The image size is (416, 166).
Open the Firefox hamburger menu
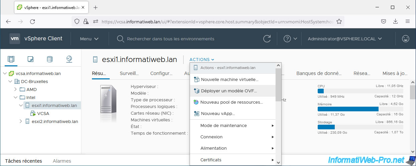pyautogui.click(x=408, y=21)
